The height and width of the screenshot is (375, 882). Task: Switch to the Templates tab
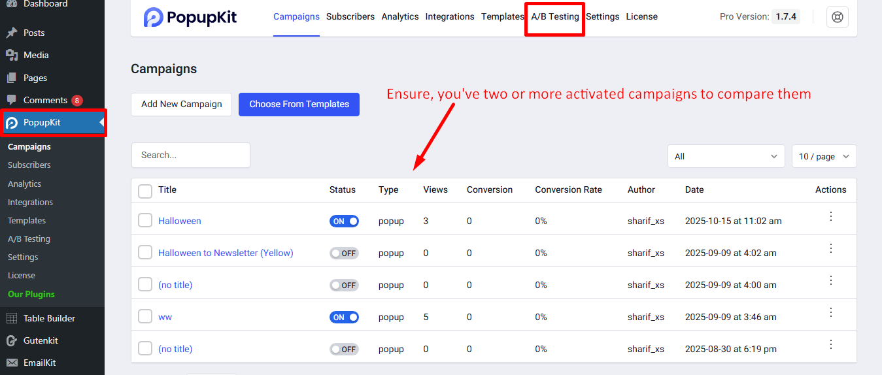[503, 16]
